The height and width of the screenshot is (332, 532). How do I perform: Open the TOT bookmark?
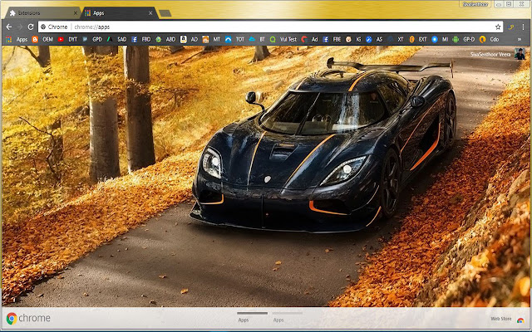pos(234,39)
